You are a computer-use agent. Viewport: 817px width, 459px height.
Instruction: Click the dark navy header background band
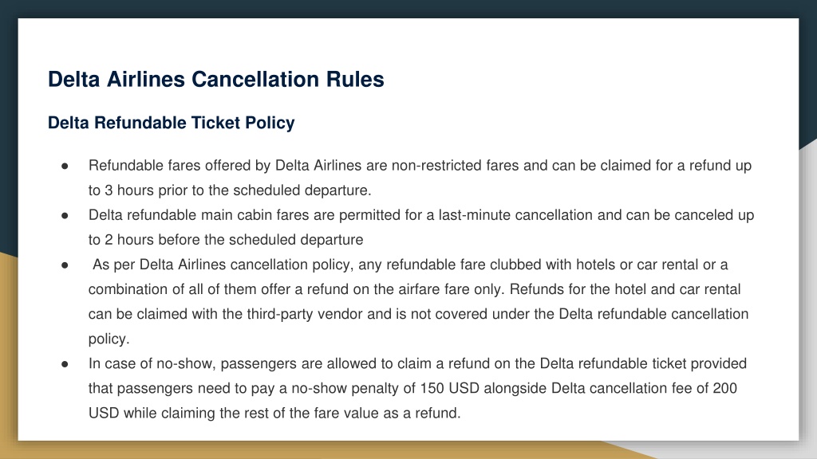[x=408, y=8]
